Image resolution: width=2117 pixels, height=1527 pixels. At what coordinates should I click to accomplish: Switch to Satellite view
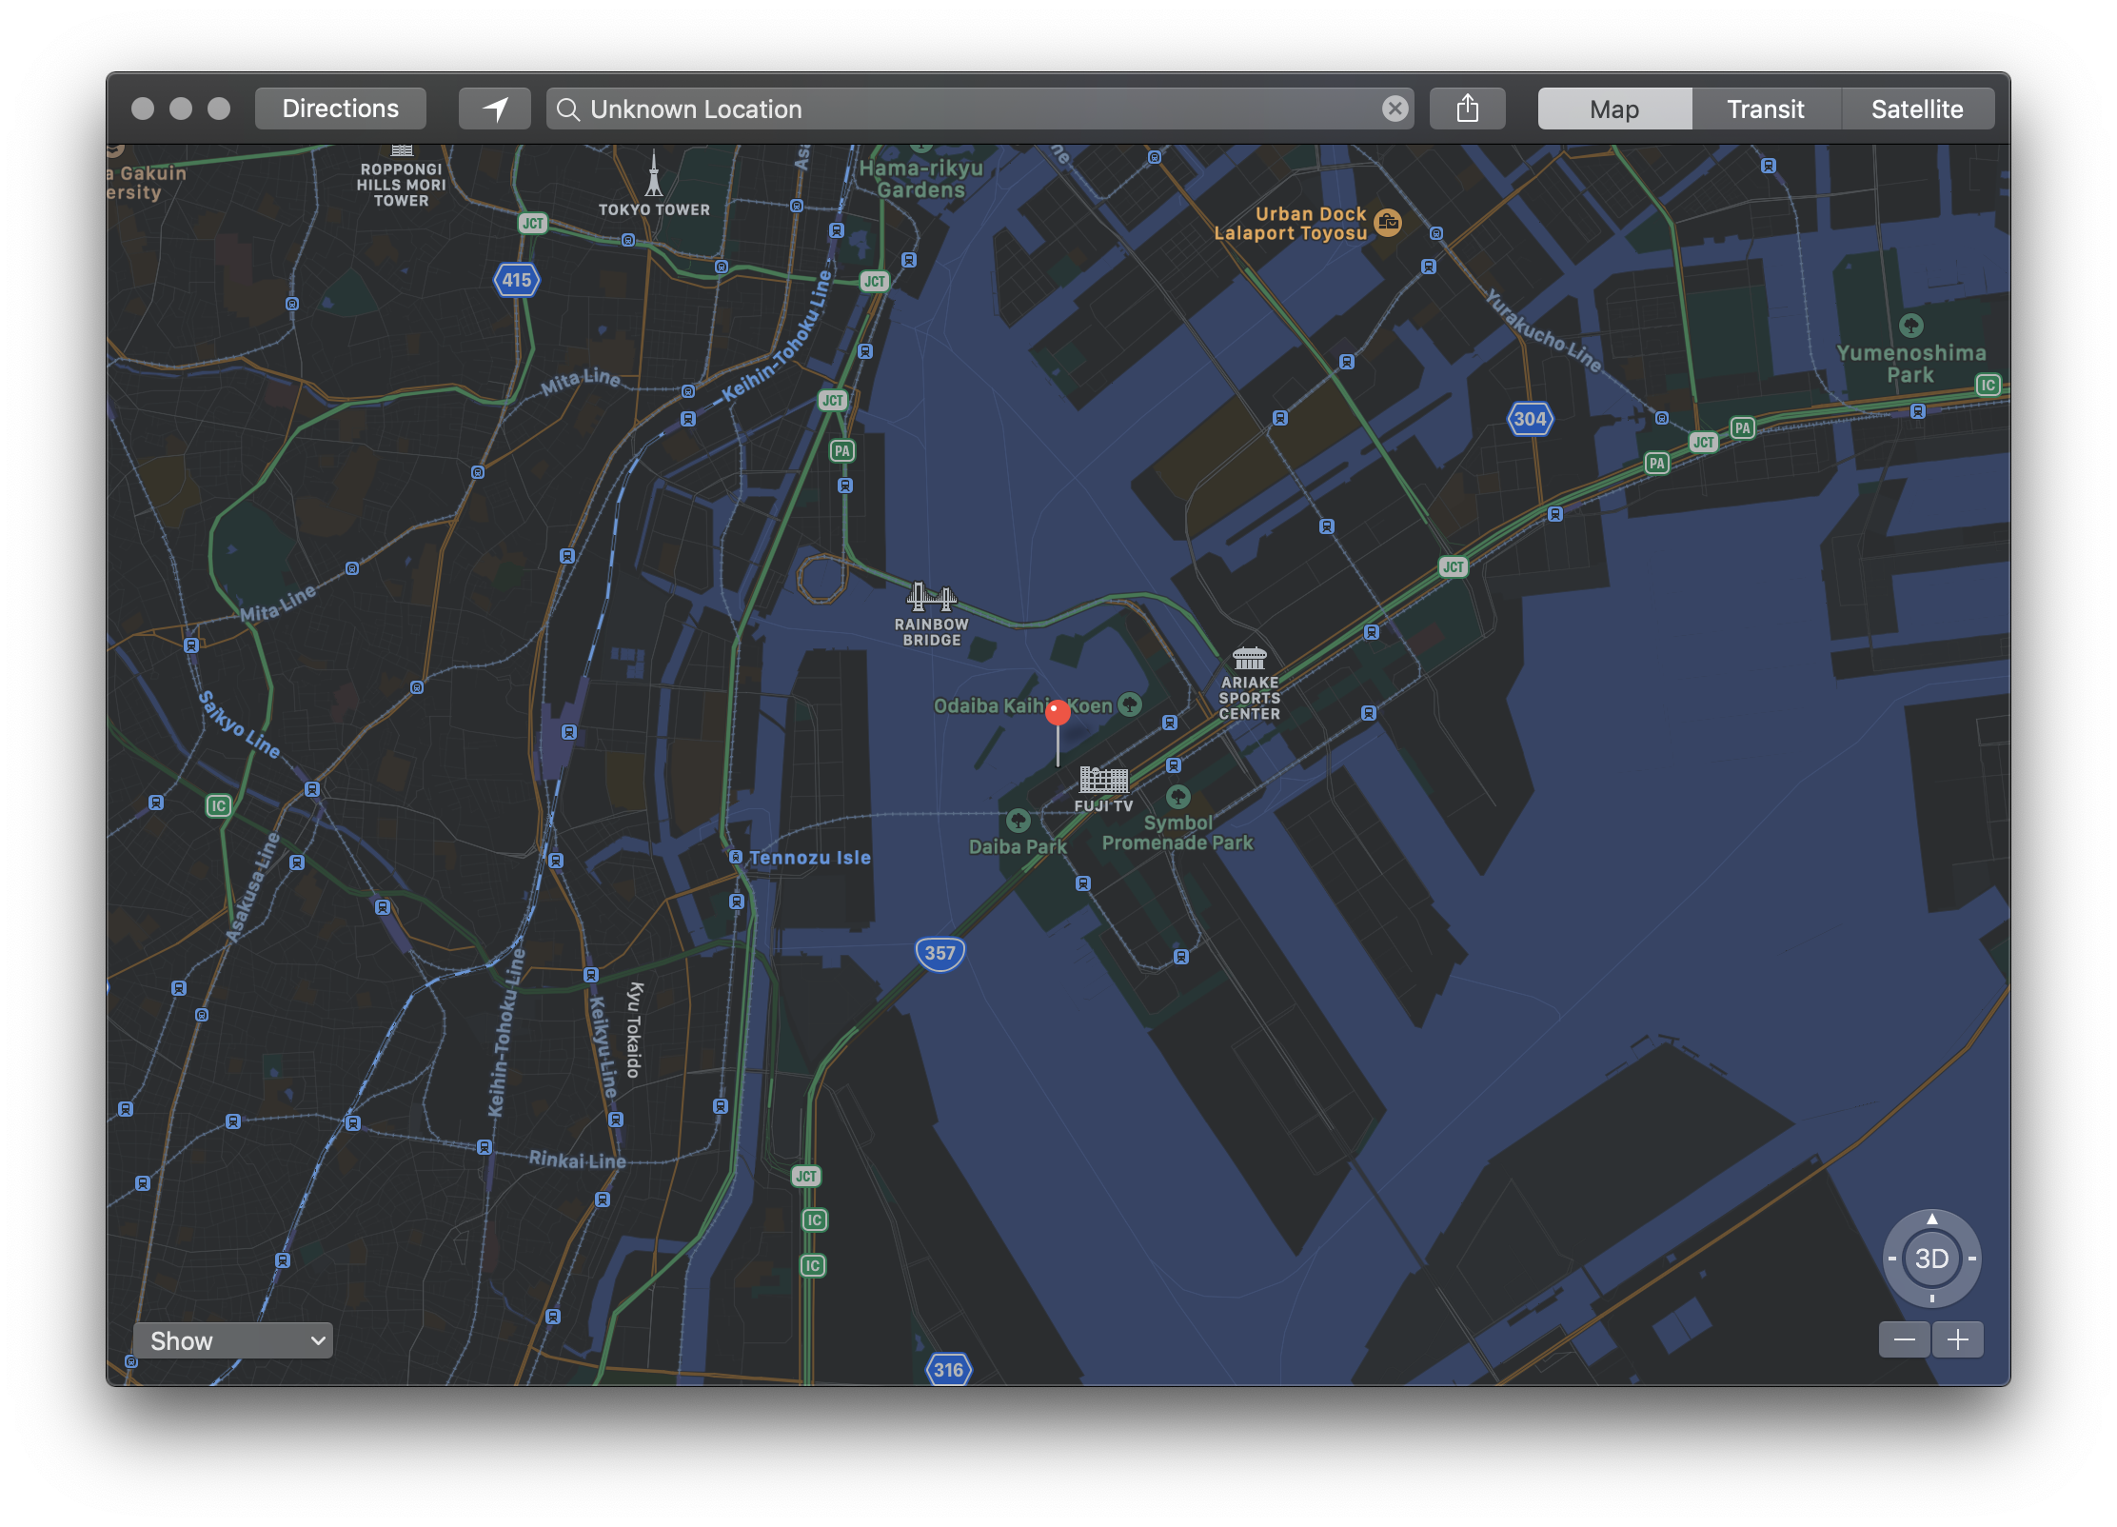point(1916,109)
